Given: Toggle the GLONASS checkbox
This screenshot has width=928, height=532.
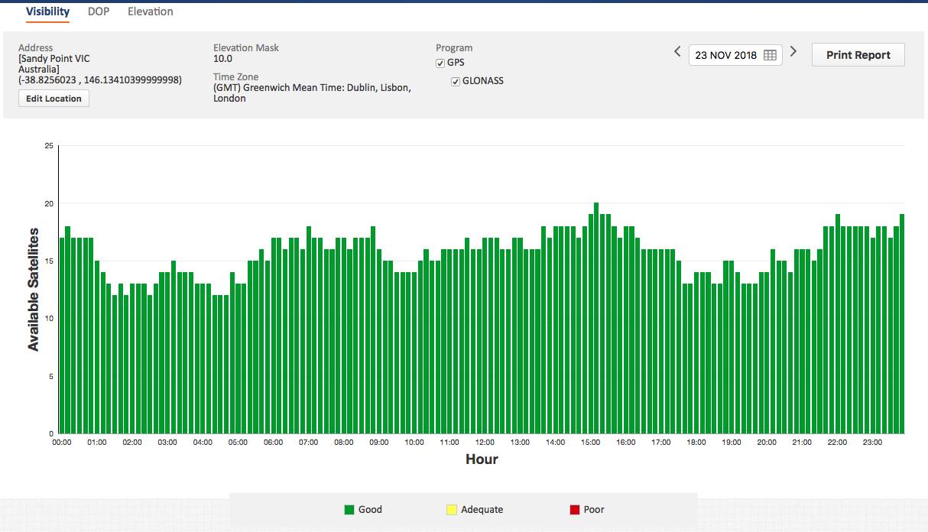Looking at the screenshot, I should [x=456, y=81].
